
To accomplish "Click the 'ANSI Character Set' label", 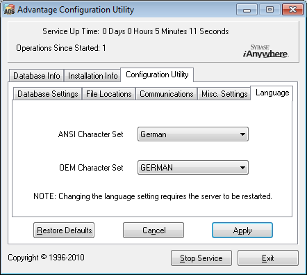I will [90, 134].
